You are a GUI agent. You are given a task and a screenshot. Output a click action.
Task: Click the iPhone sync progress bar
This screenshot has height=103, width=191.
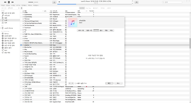[x=94, y=4]
